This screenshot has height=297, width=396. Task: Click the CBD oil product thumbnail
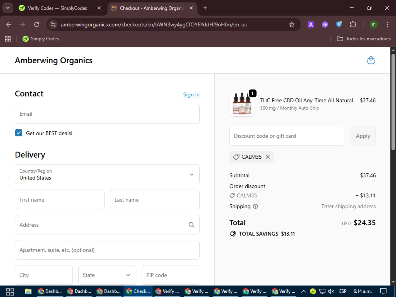pos(242,104)
